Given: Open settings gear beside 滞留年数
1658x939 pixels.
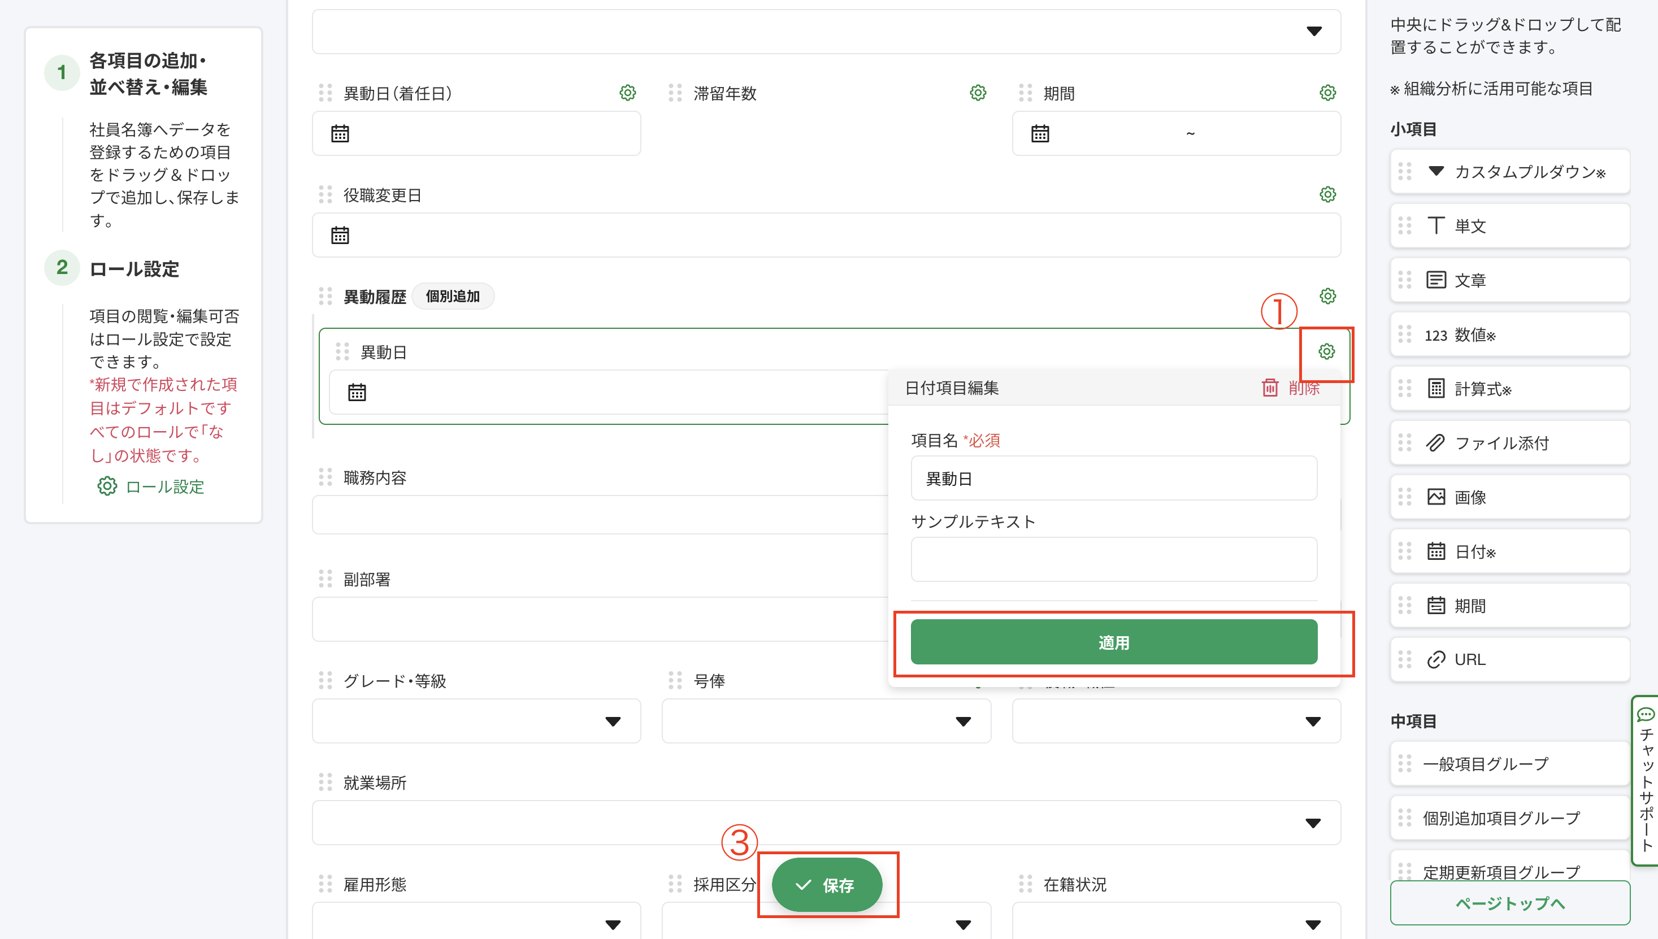Looking at the screenshot, I should coord(978,92).
